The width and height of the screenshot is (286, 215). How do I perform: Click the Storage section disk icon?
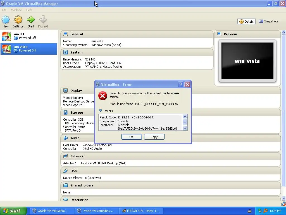65,113
